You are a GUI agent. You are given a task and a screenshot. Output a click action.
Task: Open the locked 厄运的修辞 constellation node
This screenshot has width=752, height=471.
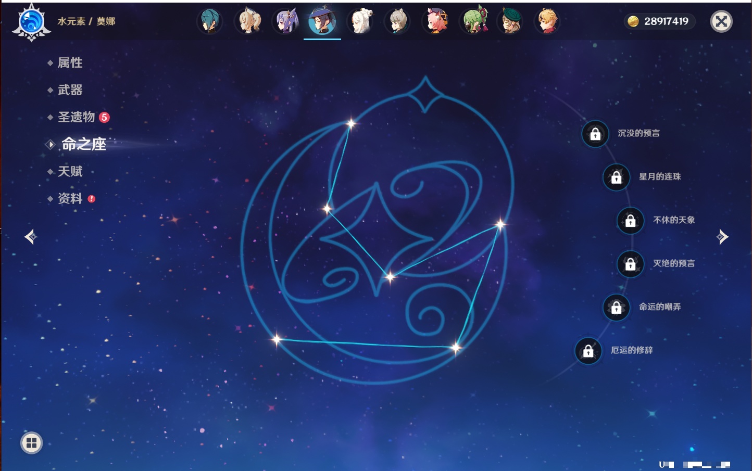588,351
